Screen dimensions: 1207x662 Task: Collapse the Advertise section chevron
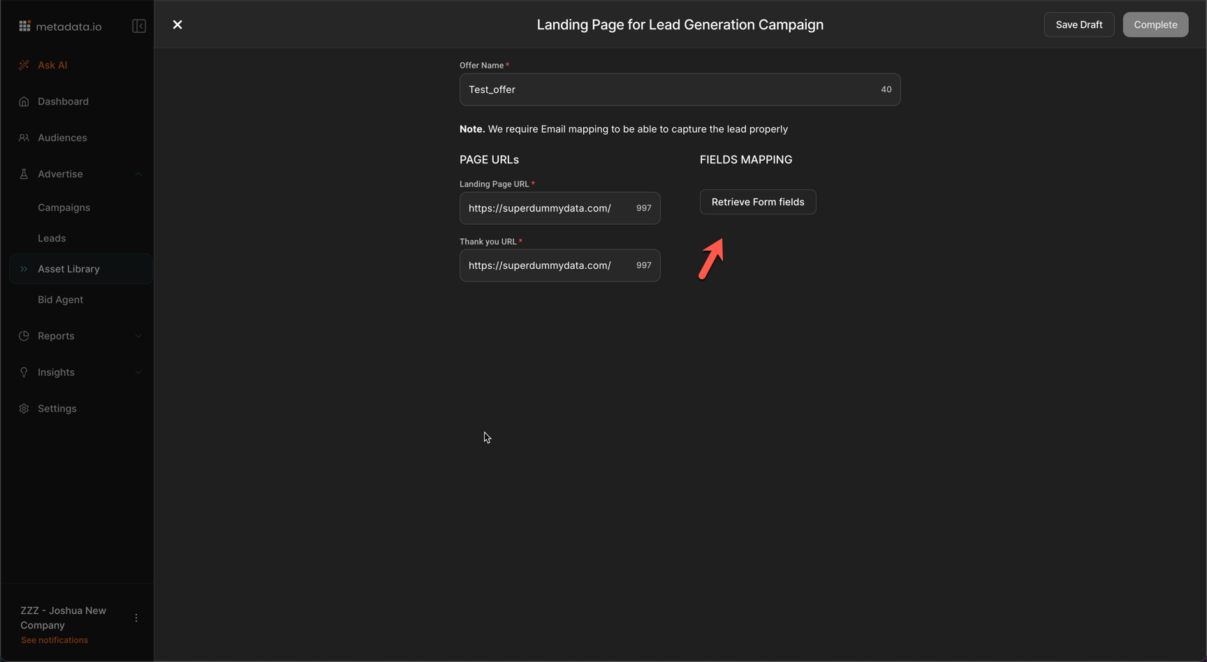[x=138, y=174]
